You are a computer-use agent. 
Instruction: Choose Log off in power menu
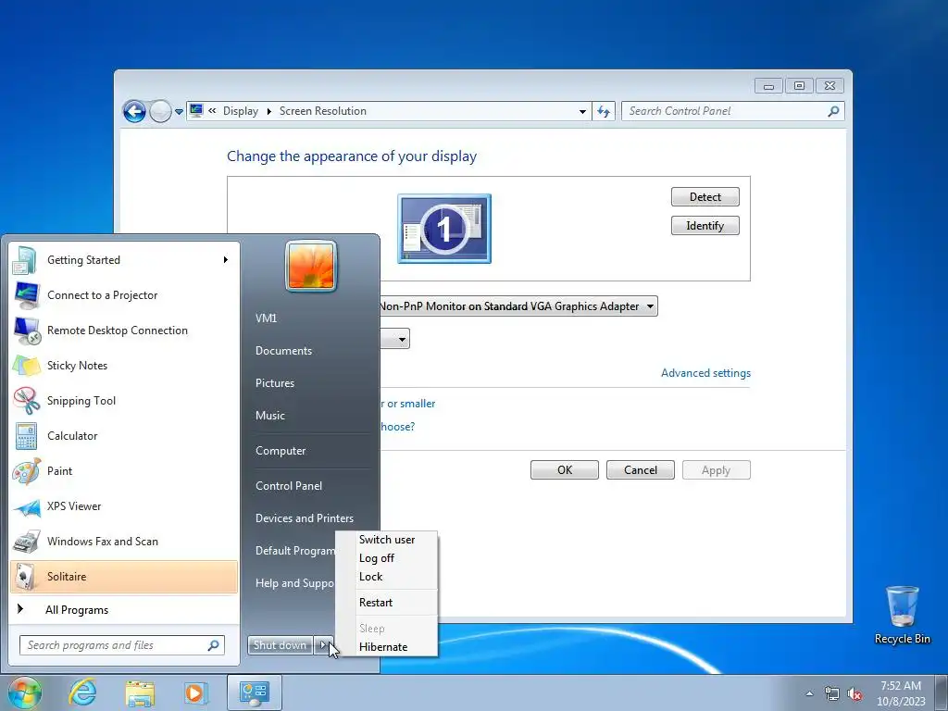[387, 558]
